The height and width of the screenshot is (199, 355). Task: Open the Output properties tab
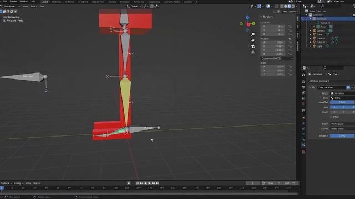click(303, 87)
